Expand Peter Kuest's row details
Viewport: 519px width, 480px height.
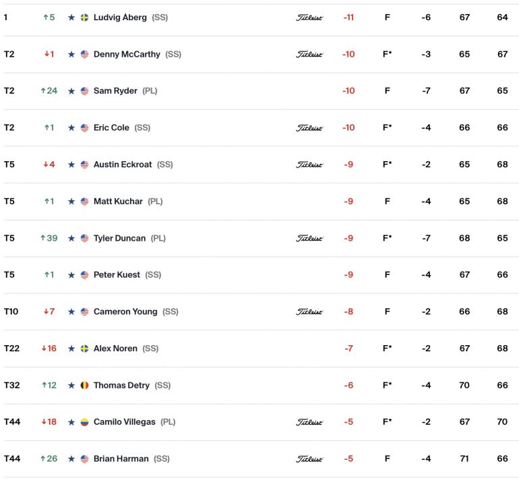259,275
